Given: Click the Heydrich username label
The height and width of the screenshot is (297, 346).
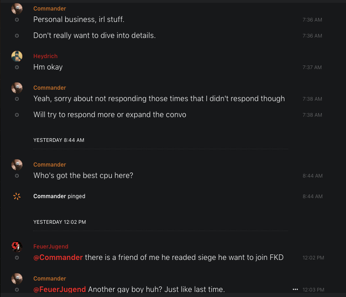Looking at the screenshot, I should click(x=45, y=56).
